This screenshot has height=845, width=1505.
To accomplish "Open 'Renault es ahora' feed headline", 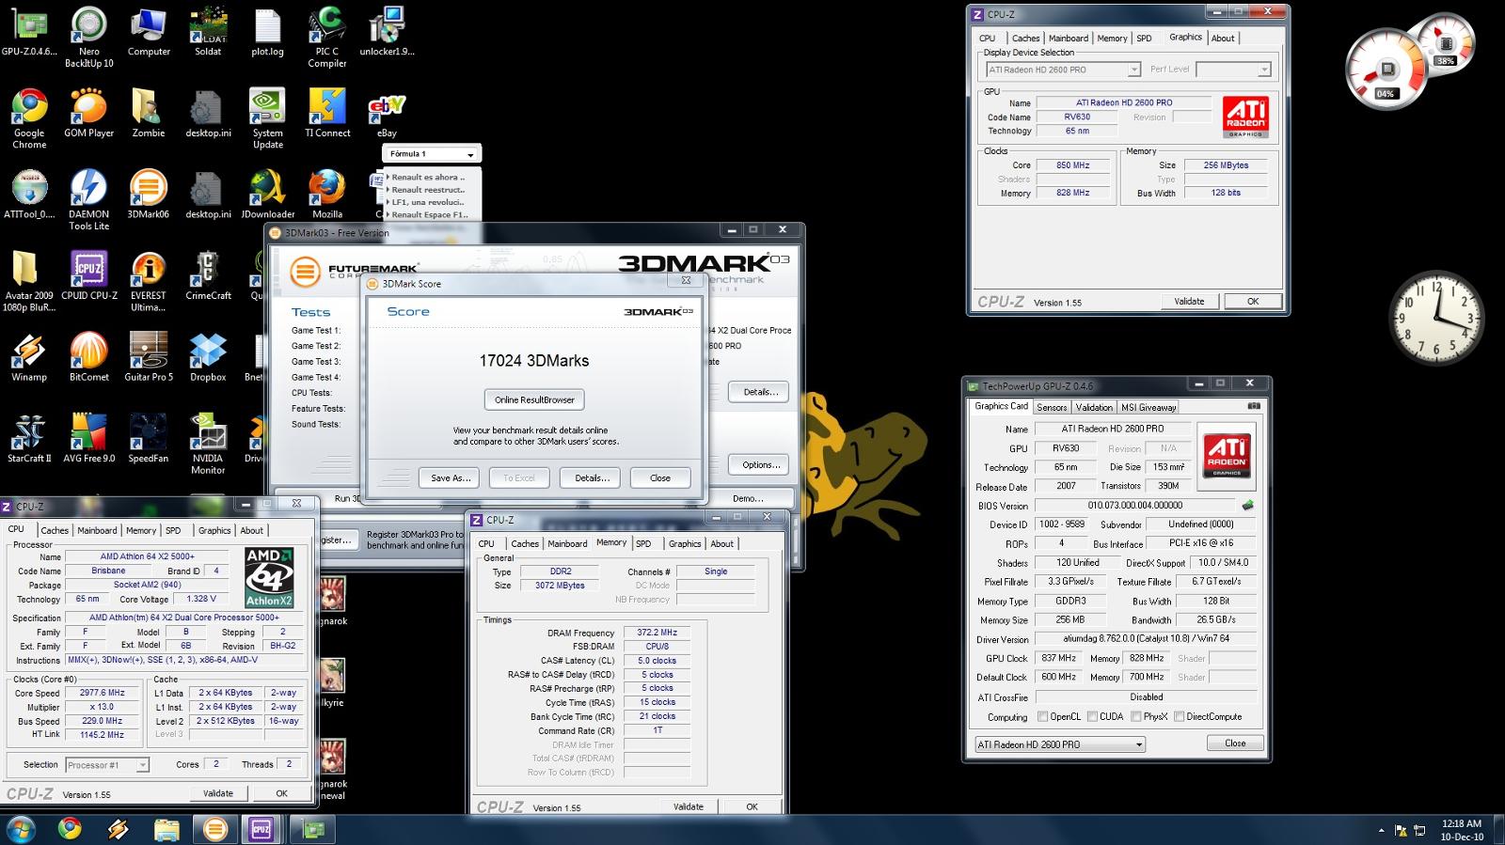I will [x=428, y=177].
